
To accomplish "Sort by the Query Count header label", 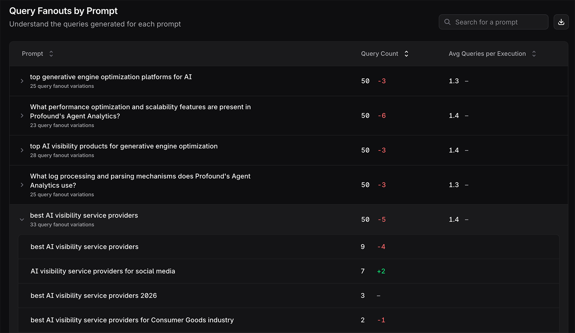I will (x=379, y=54).
